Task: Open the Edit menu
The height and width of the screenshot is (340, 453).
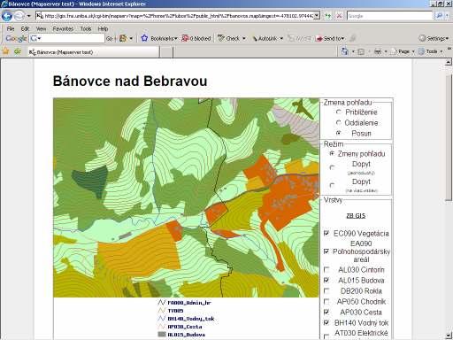Action: (x=25, y=28)
